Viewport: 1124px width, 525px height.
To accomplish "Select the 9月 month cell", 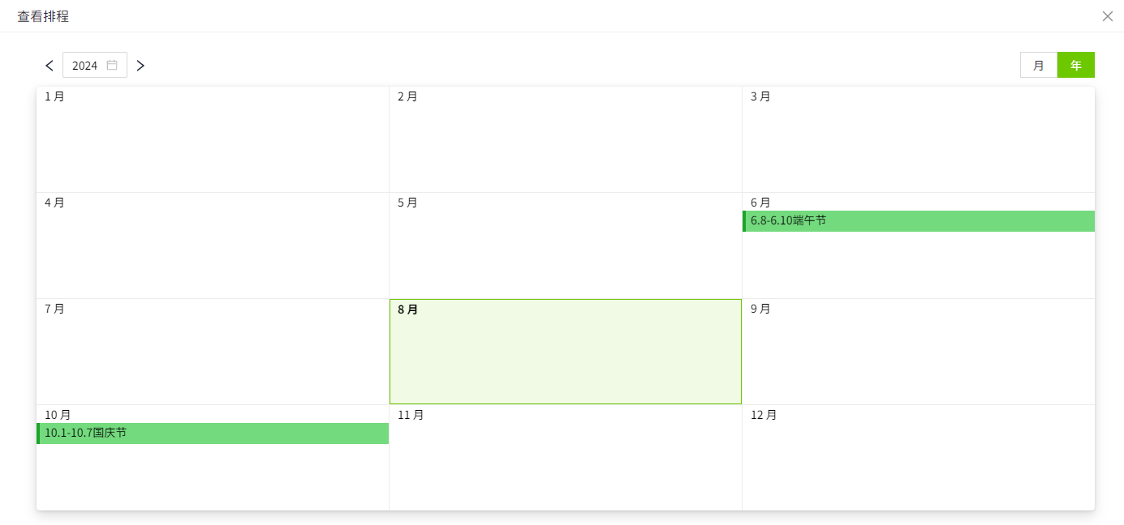I will point(918,352).
